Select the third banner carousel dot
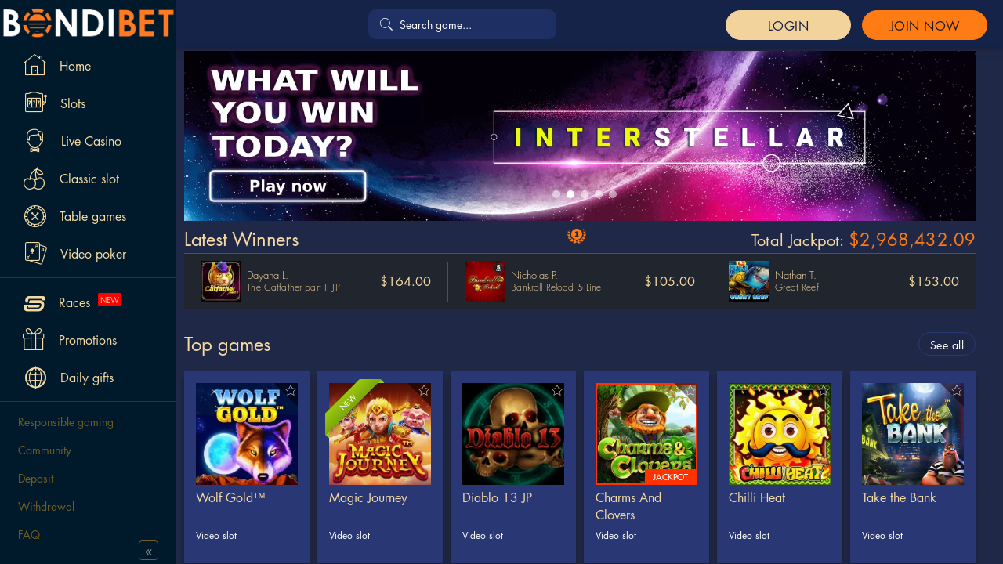The width and height of the screenshot is (1003, 564). pos(585,194)
